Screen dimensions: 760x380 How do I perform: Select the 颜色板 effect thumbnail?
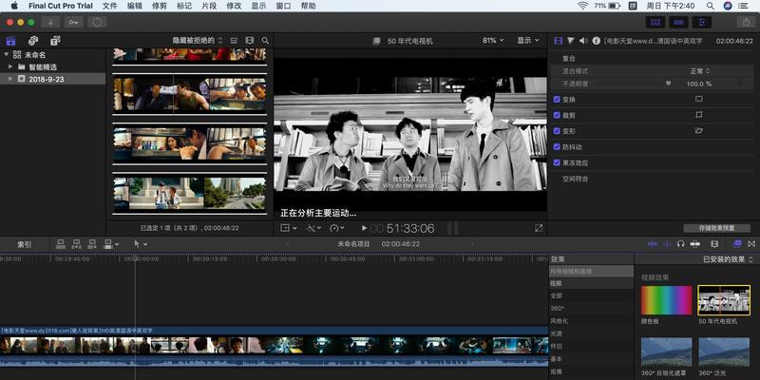(x=667, y=300)
